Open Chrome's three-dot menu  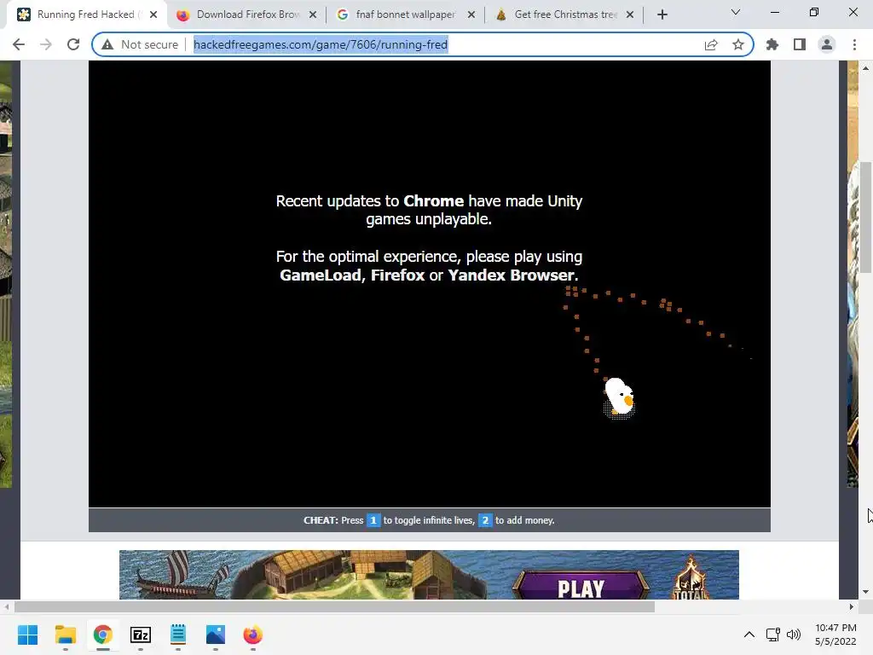(x=854, y=44)
